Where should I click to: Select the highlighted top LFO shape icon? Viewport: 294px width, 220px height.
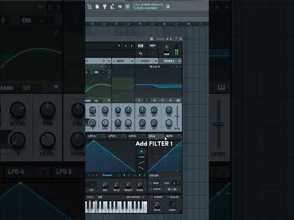[x=141, y=152]
